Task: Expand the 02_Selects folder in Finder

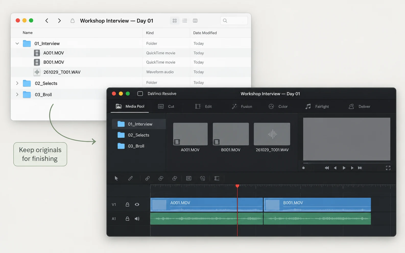Action: (x=17, y=83)
